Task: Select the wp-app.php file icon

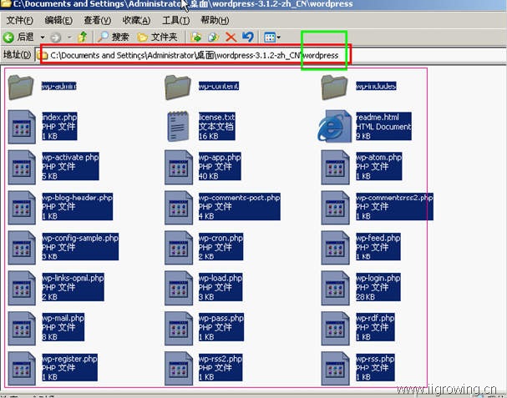Action: point(179,168)
